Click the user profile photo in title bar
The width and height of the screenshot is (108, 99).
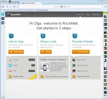(10, 2)
